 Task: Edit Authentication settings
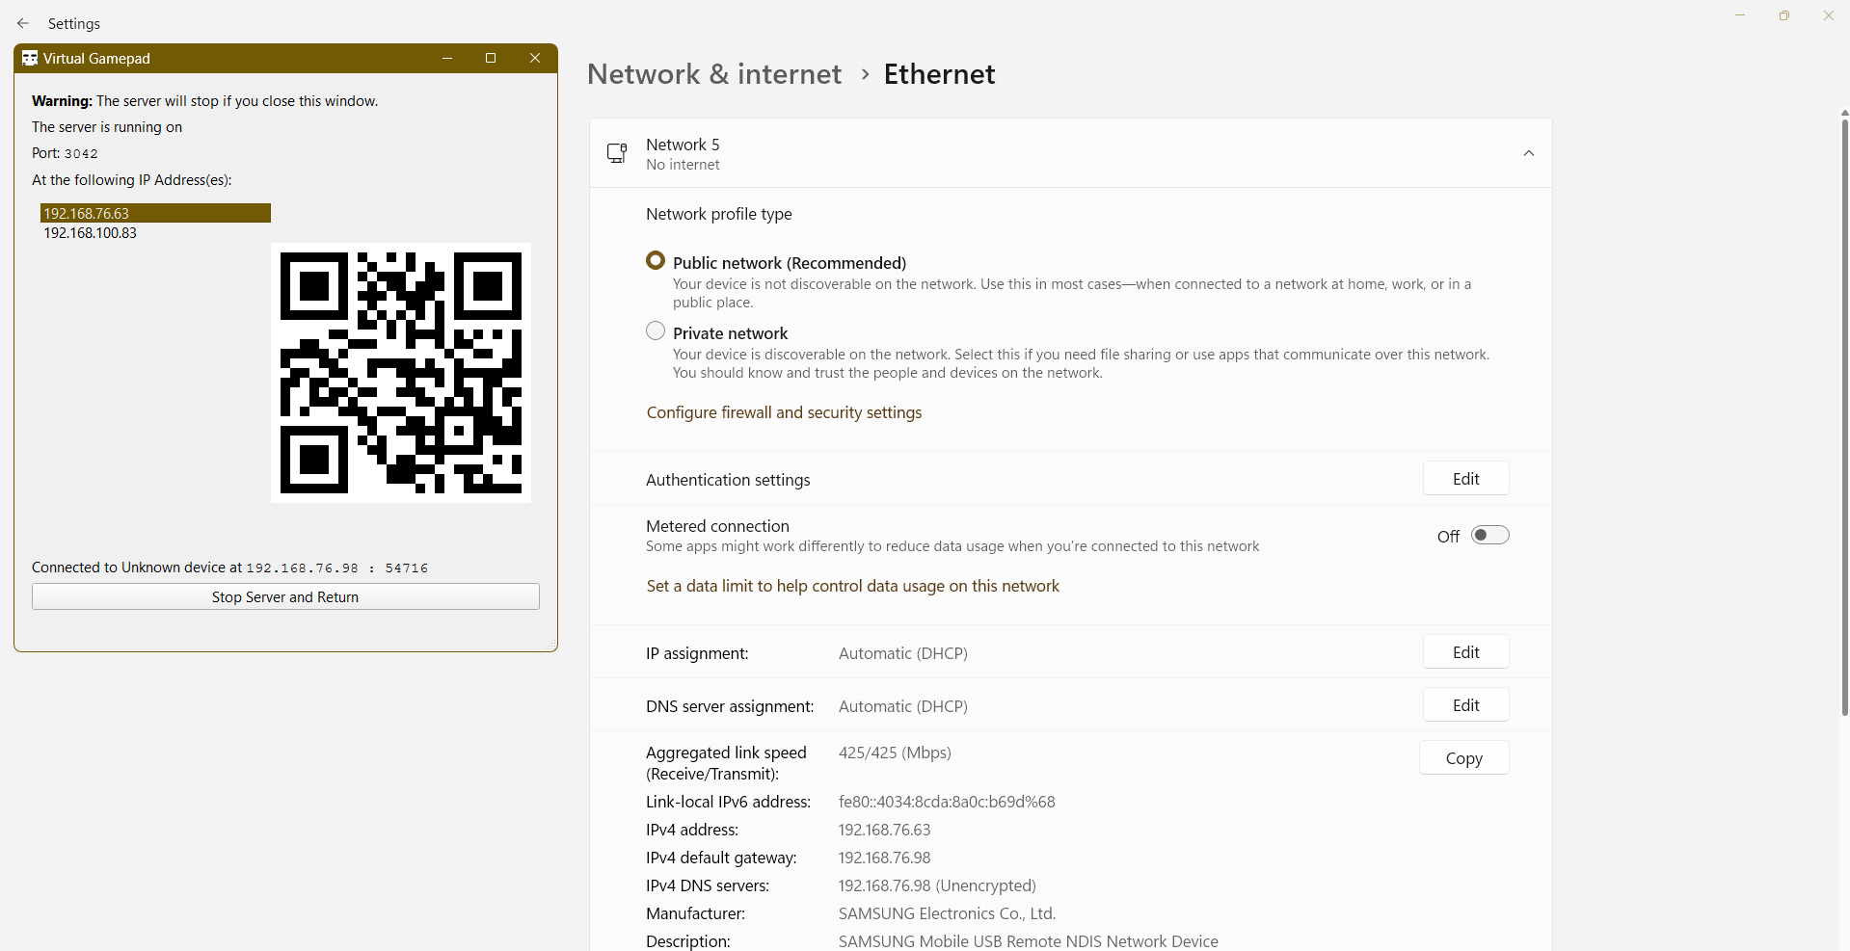click(1465, 479)
